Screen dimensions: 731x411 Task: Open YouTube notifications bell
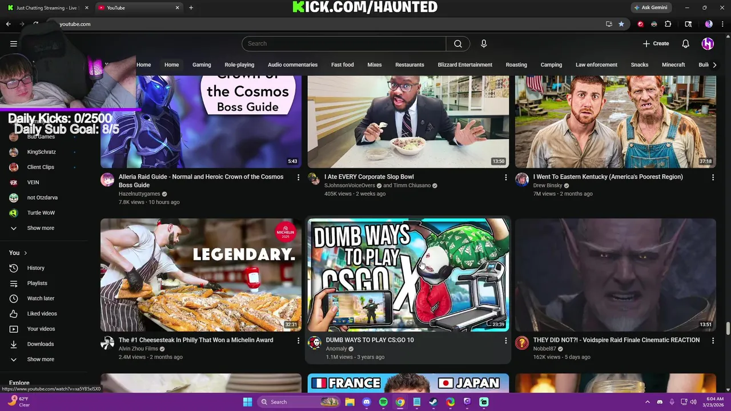[x=686, y=43]
